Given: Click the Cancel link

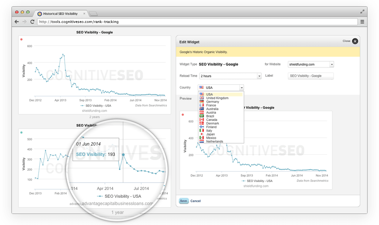Looking at the screenshot, I should point(195,201).
